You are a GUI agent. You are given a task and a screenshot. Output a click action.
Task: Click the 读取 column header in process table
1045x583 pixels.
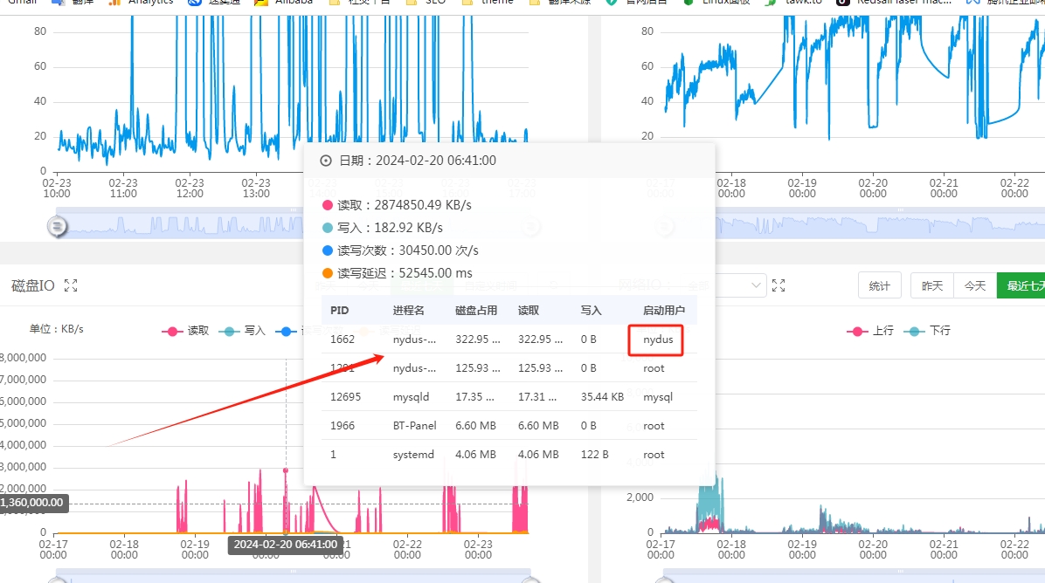click(x=529, y=310)
